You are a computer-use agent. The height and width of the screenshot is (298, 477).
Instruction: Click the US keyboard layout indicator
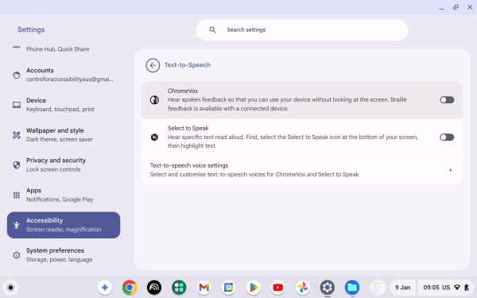tap(446, 288)
